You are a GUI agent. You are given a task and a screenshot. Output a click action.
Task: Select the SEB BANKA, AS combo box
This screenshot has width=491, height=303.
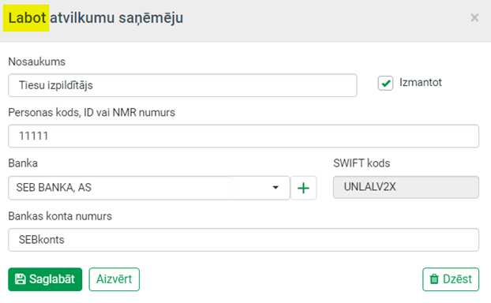pos(149,188)
